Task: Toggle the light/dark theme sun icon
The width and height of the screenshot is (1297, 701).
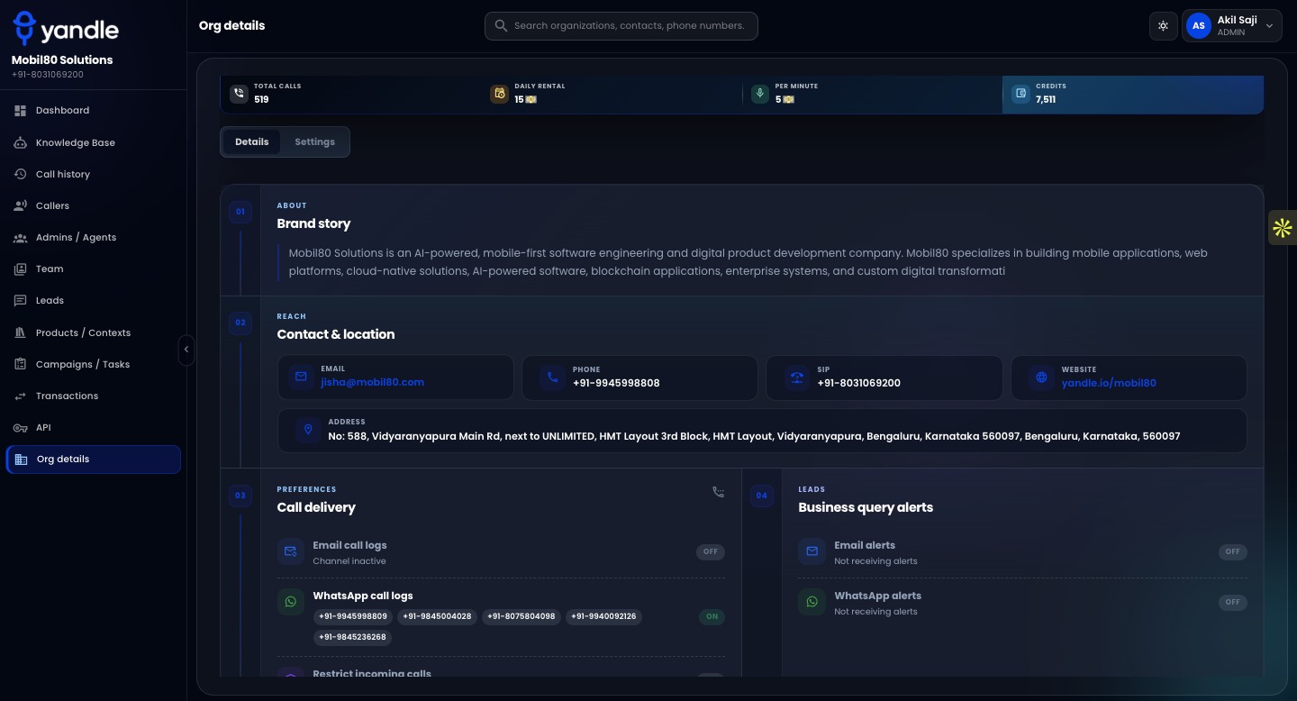Action: pyautogui.click(x=1164, y=26)
